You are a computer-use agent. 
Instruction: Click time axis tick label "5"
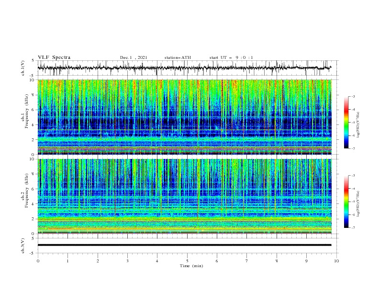(187, 261)
